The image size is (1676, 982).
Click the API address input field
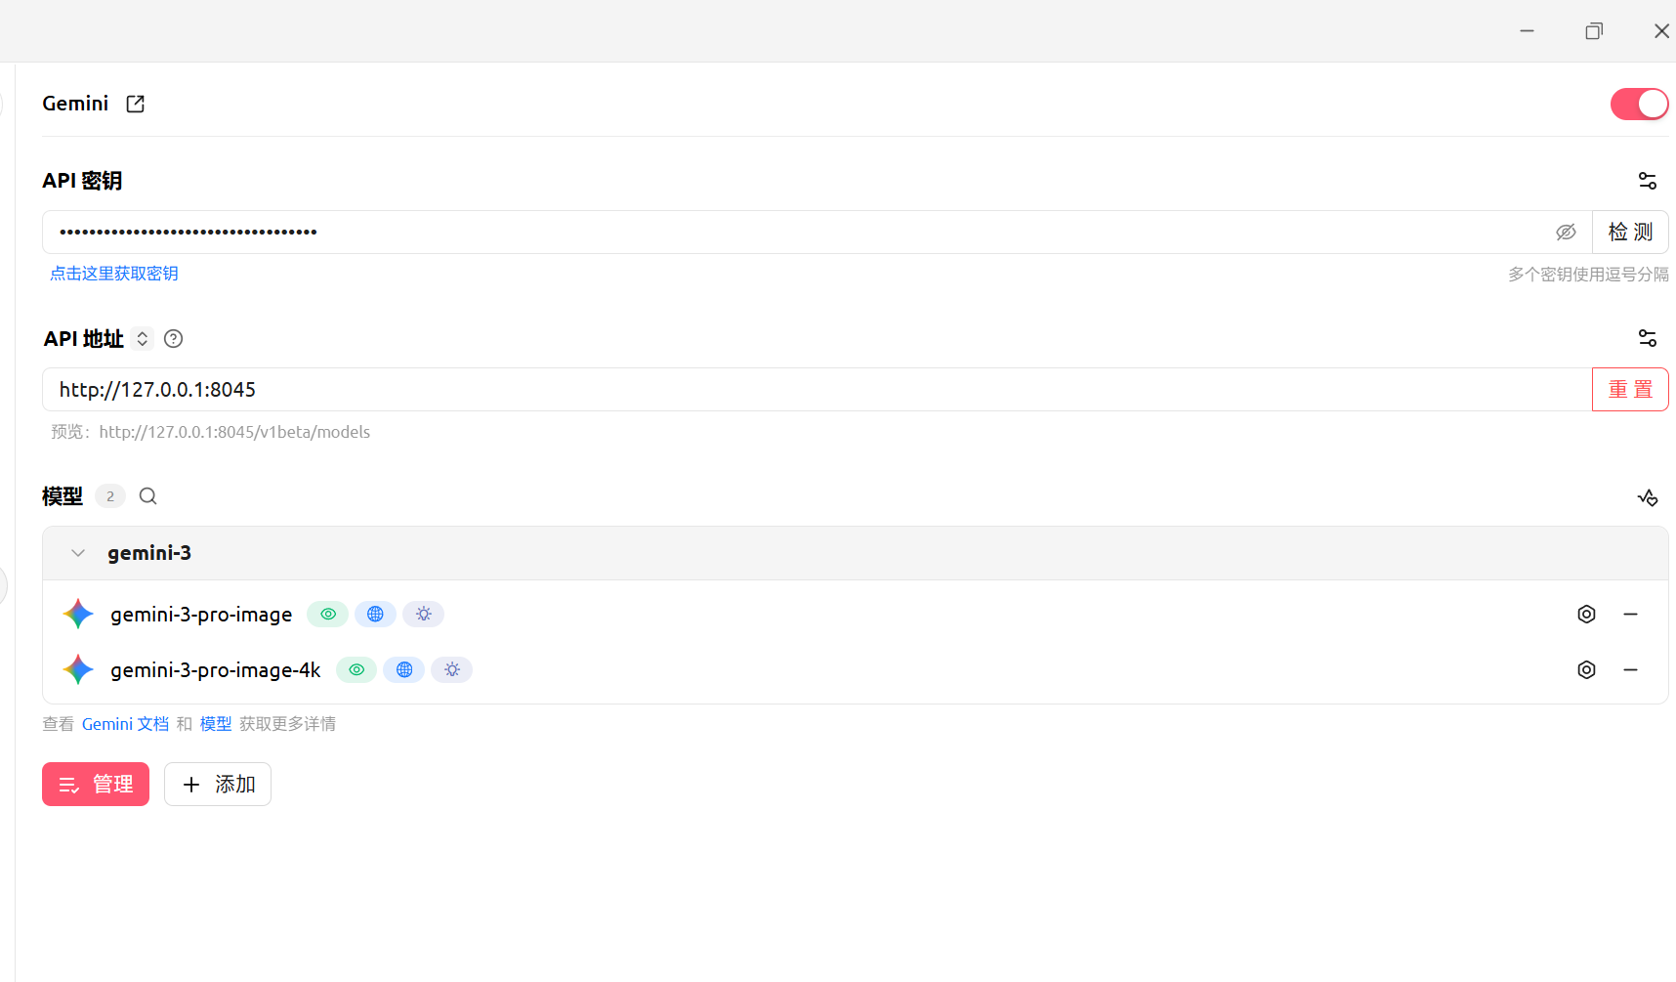pyautogui.click(x=817, y=390)
